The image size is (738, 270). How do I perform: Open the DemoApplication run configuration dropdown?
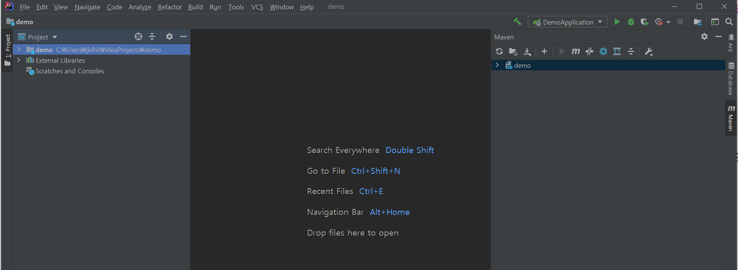[568, 22]
